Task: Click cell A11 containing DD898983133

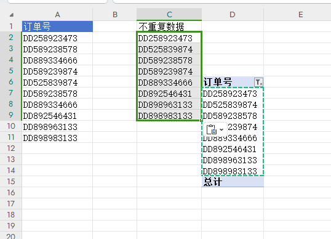Action: [57, 137]
